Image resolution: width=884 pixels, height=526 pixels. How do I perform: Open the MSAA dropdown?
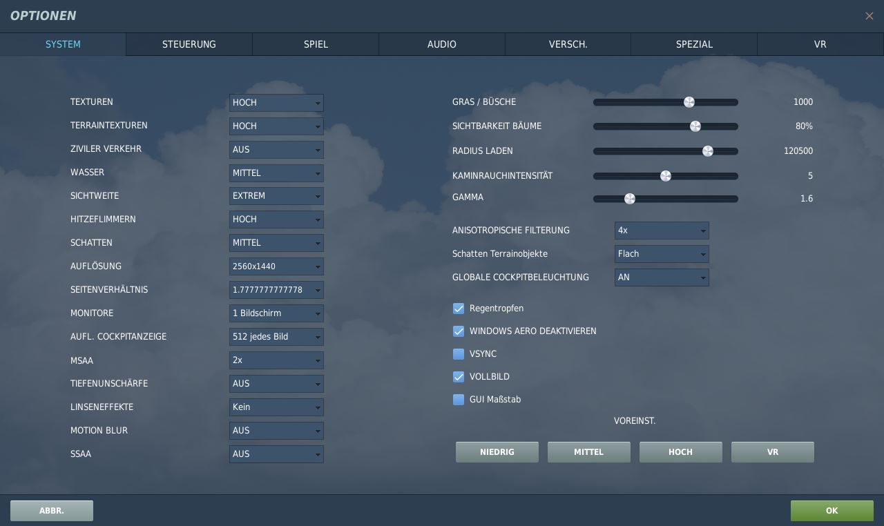[276, 360]
